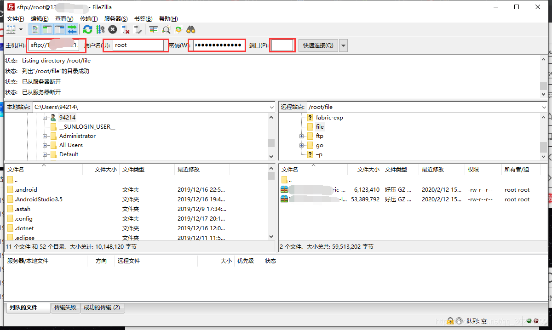Select the .eclipse folder row

(x=136, y=238)
